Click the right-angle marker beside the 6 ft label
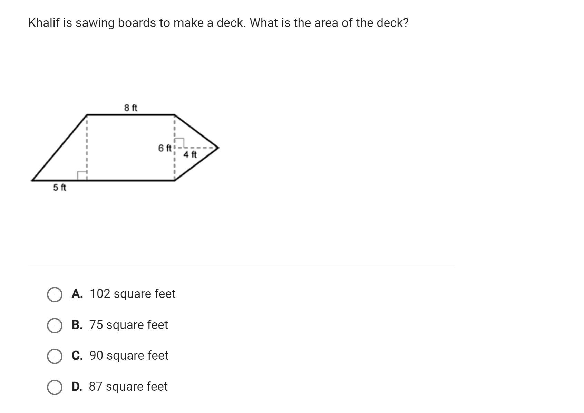This screenshot has width=584, height=413. click(x=179, y=143)
